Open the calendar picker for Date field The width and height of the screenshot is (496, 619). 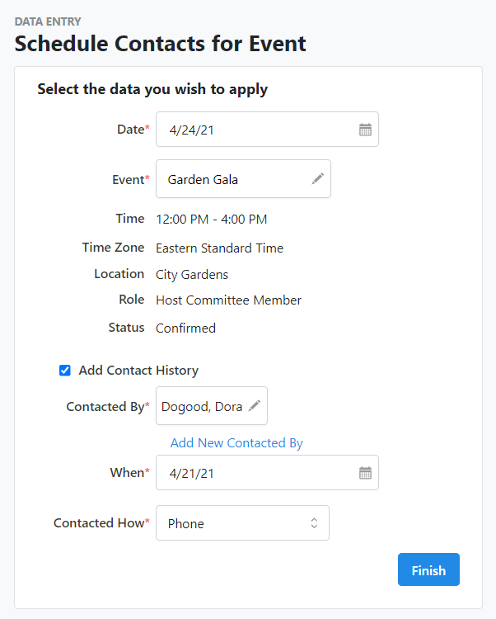[365, 130]
